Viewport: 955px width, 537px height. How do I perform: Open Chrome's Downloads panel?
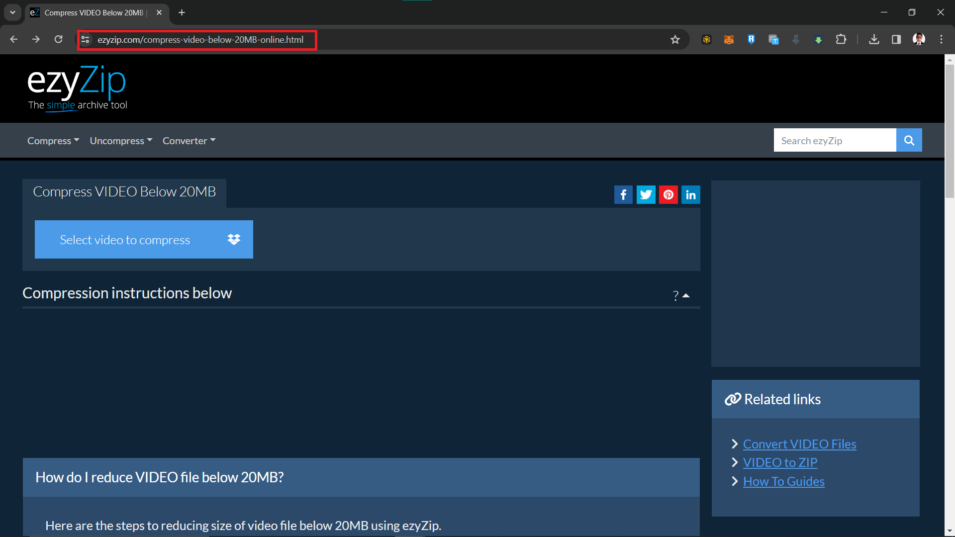[x=874, y=39]
